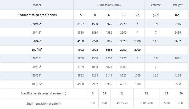The height and width of the screenshot is (109, 189).
Task: Click the weight value 2116
Action: point(178,24)
